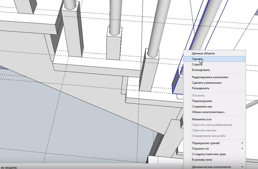Choose Сгладить/смягчить края
Screen dimensions: 258x169
click(x=209, y=154)
